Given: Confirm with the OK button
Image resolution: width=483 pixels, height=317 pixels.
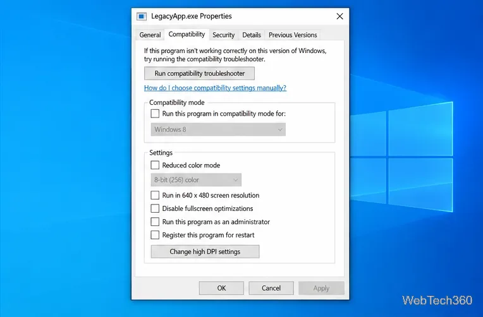Looking at the screenshot, I should click(221, 288).
